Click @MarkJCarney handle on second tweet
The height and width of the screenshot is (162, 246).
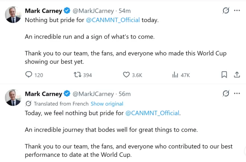[93, 94]
